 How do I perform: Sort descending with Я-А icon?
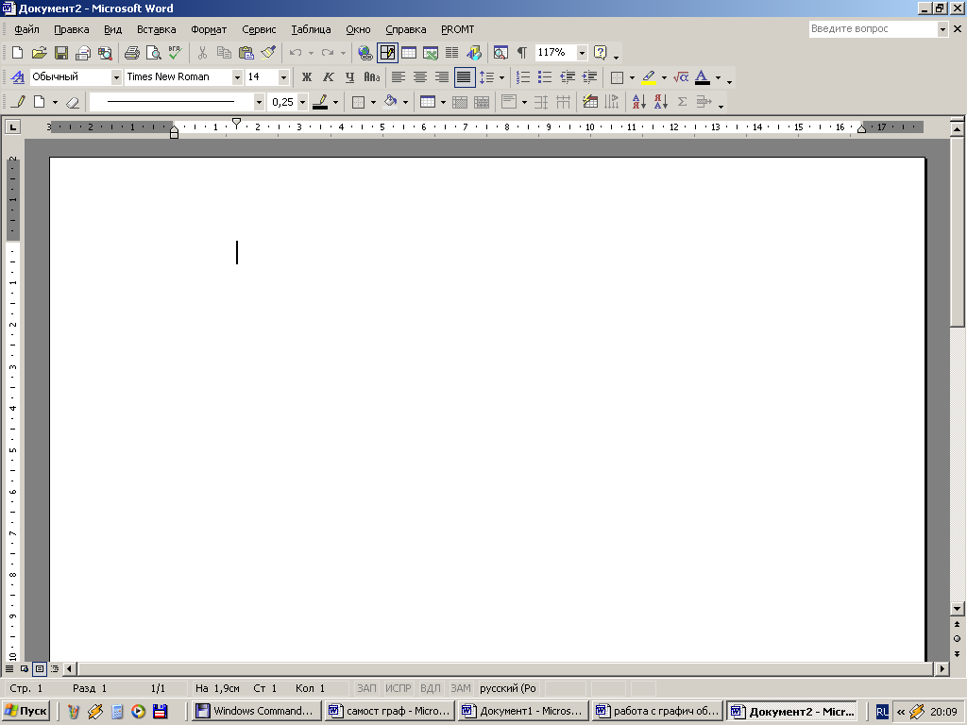click(x=660, y=102)
